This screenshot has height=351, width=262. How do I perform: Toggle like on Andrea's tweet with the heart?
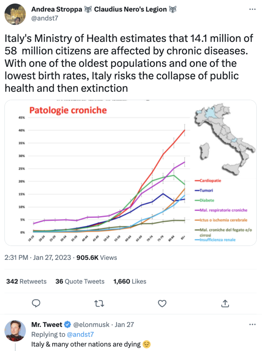162,304
